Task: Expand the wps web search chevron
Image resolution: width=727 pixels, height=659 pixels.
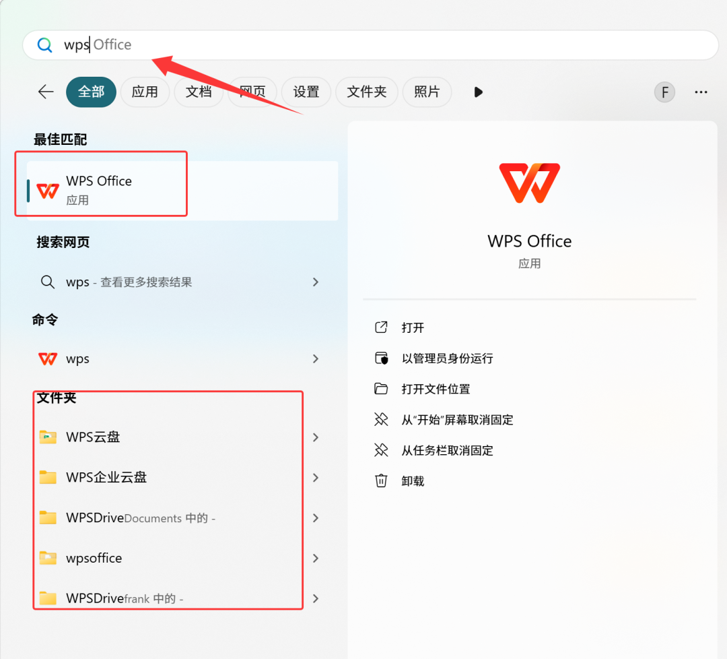Action: tap(316, 282)
